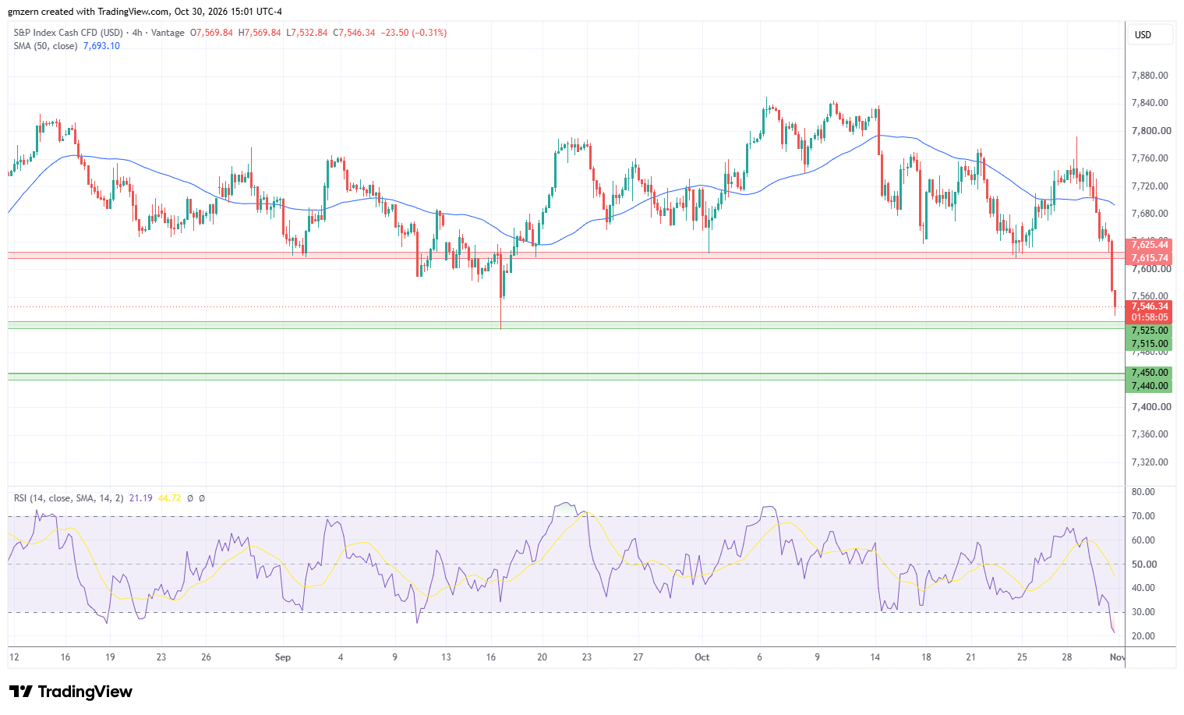Viewport: 1184px width, 715px height.
Task: Click the change value −23.50 (−0.31%)
Action: pos(414,33)
